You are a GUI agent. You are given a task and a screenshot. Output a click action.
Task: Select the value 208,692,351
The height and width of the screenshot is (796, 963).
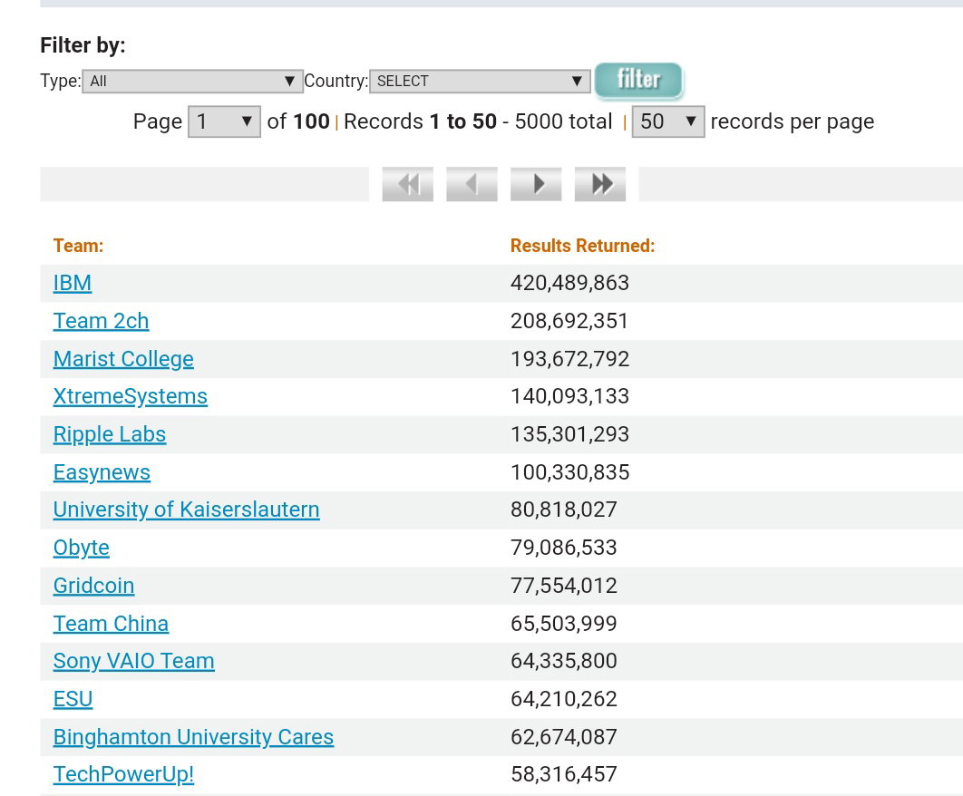[569, 321]
